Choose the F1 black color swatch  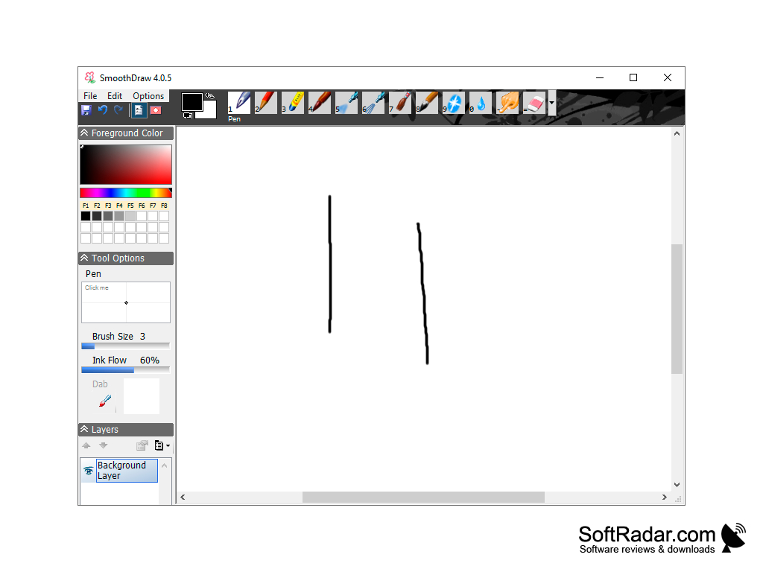point(86,216)
